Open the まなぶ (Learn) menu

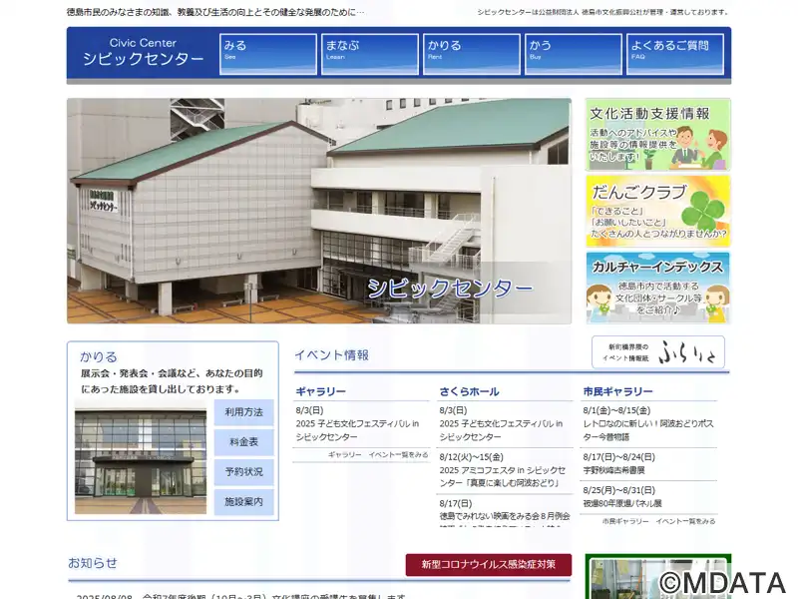coord(370,54)
